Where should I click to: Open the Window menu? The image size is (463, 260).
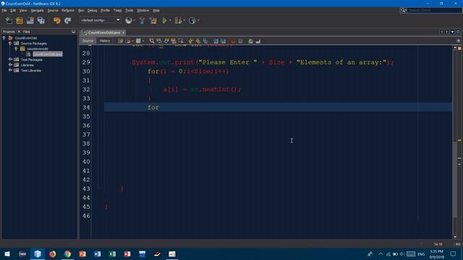[x=143, y=10]
